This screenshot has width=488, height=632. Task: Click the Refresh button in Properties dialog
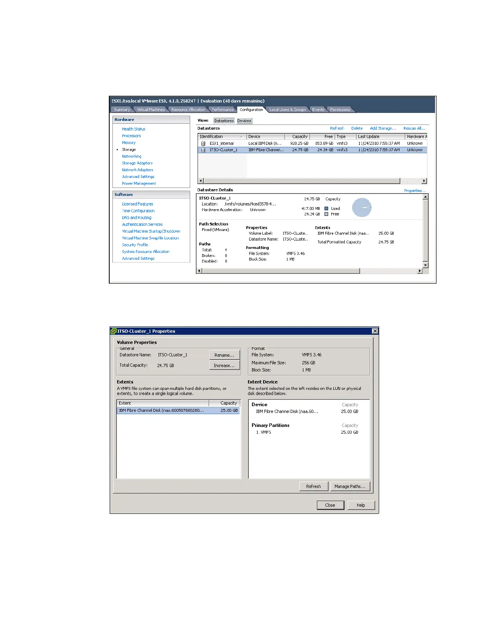(x=313, y=486)
